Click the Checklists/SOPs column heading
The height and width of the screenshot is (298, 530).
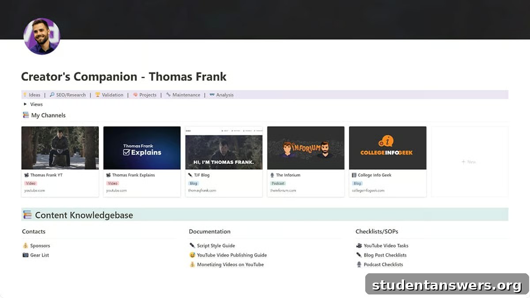tap(377, 231)
